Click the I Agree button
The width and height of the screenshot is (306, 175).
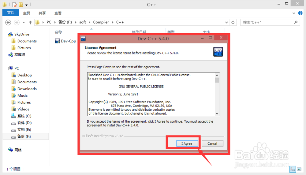(x=187, y=143)
